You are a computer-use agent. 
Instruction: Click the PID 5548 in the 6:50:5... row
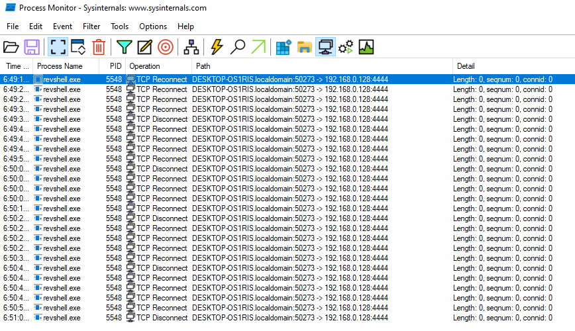(x=114, y=308)
